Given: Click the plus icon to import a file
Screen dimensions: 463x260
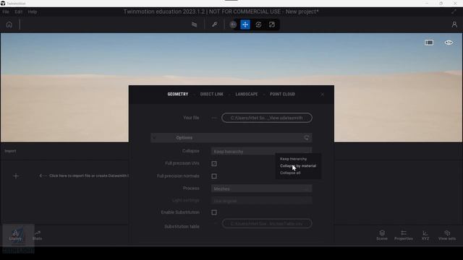Looking at the screenshot, I should pyautogui.click(x=16, y=176).
